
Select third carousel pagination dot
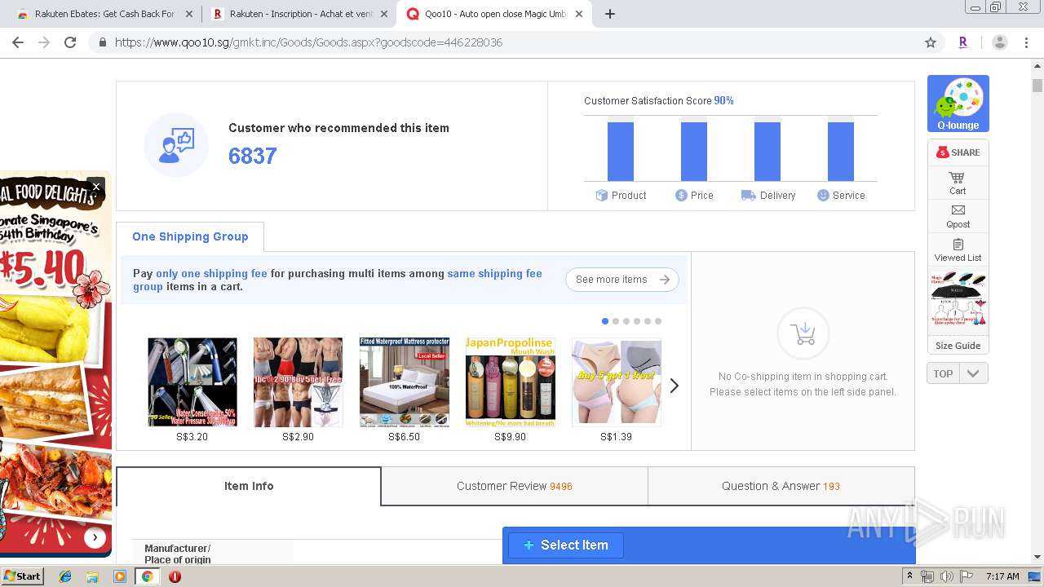626,321
